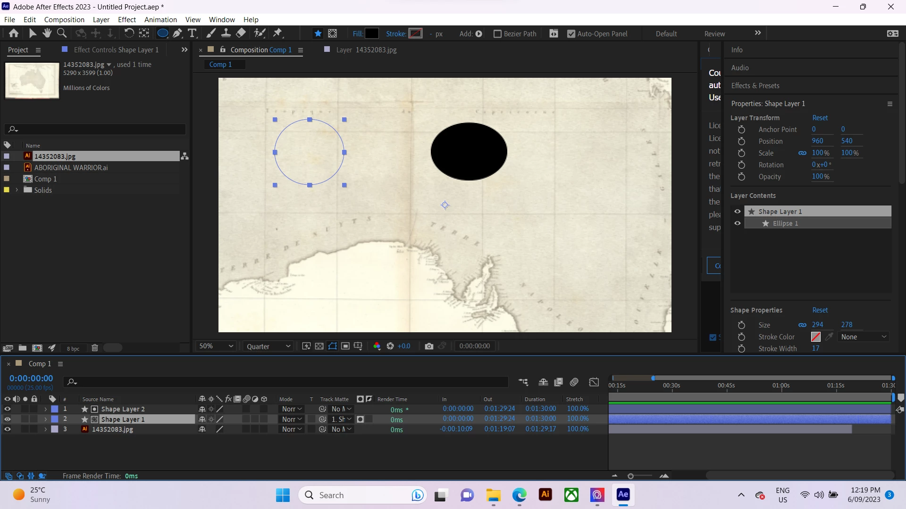Click Reset next to Layer Transform
Screen dimensions: 906x509
[820, 118]
